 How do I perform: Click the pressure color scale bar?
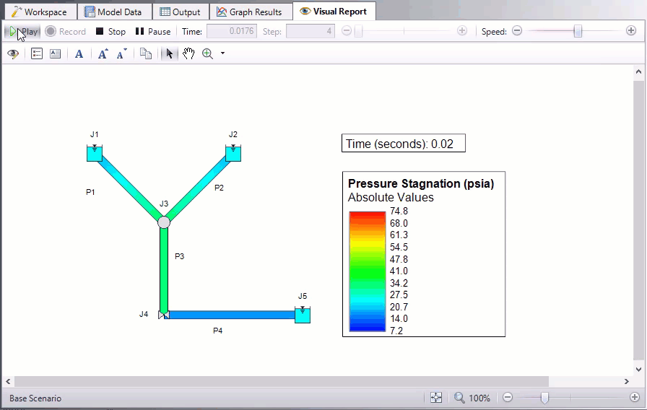[368, 271]
